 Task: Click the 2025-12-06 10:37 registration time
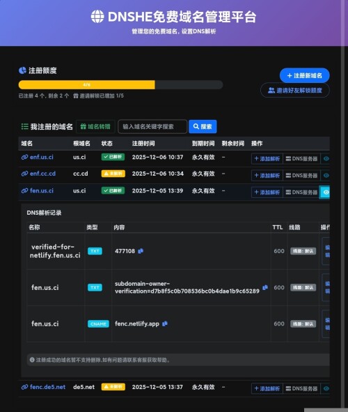[157, 157]
